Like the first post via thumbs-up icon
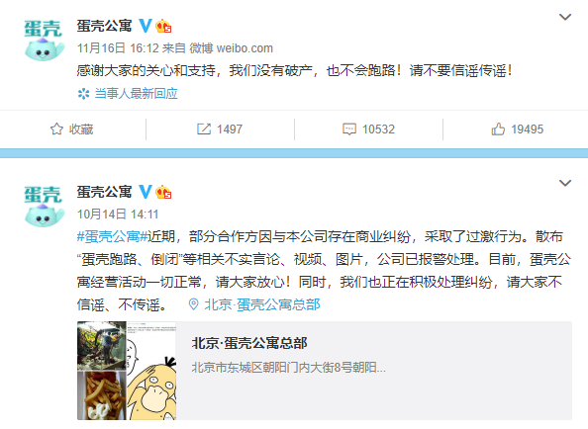The height and width of the screenshot is (429, 588). (x=498, y=129)
